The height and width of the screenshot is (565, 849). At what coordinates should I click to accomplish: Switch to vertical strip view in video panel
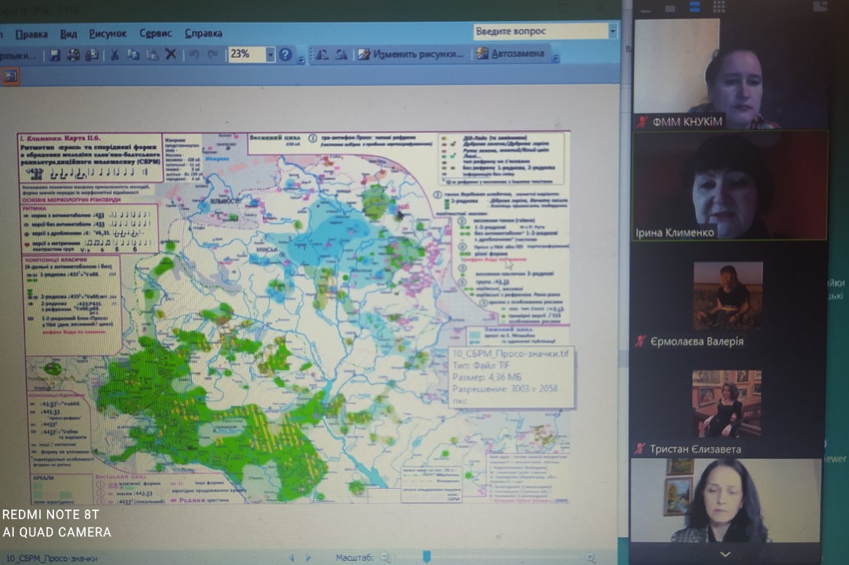[695, 7]
